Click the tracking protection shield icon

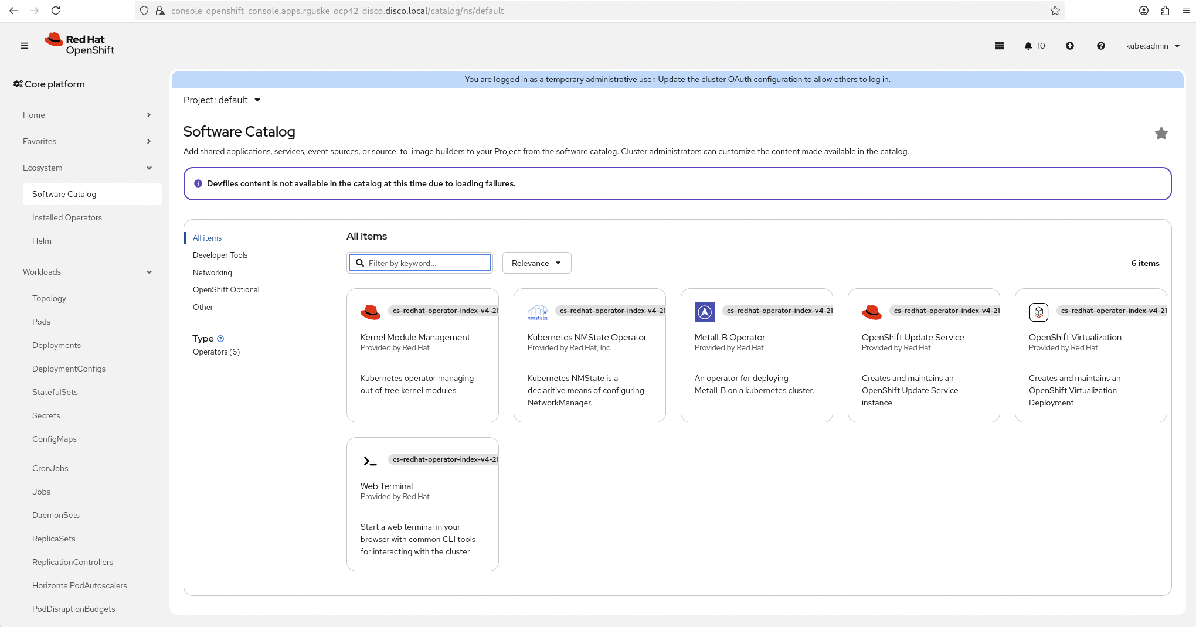(x=144, y=11)
